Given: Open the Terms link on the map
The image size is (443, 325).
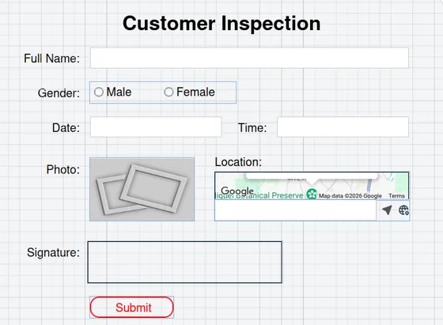Looking at the screenshot, I should [396, 195].
